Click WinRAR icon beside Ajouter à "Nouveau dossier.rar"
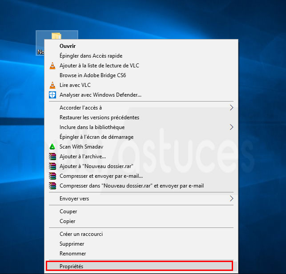Screen dimensions: 286x274 52,166
